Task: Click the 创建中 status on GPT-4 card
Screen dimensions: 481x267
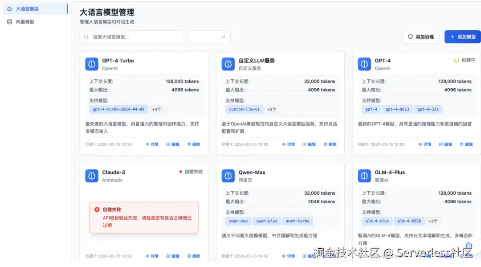Action: 465,60
